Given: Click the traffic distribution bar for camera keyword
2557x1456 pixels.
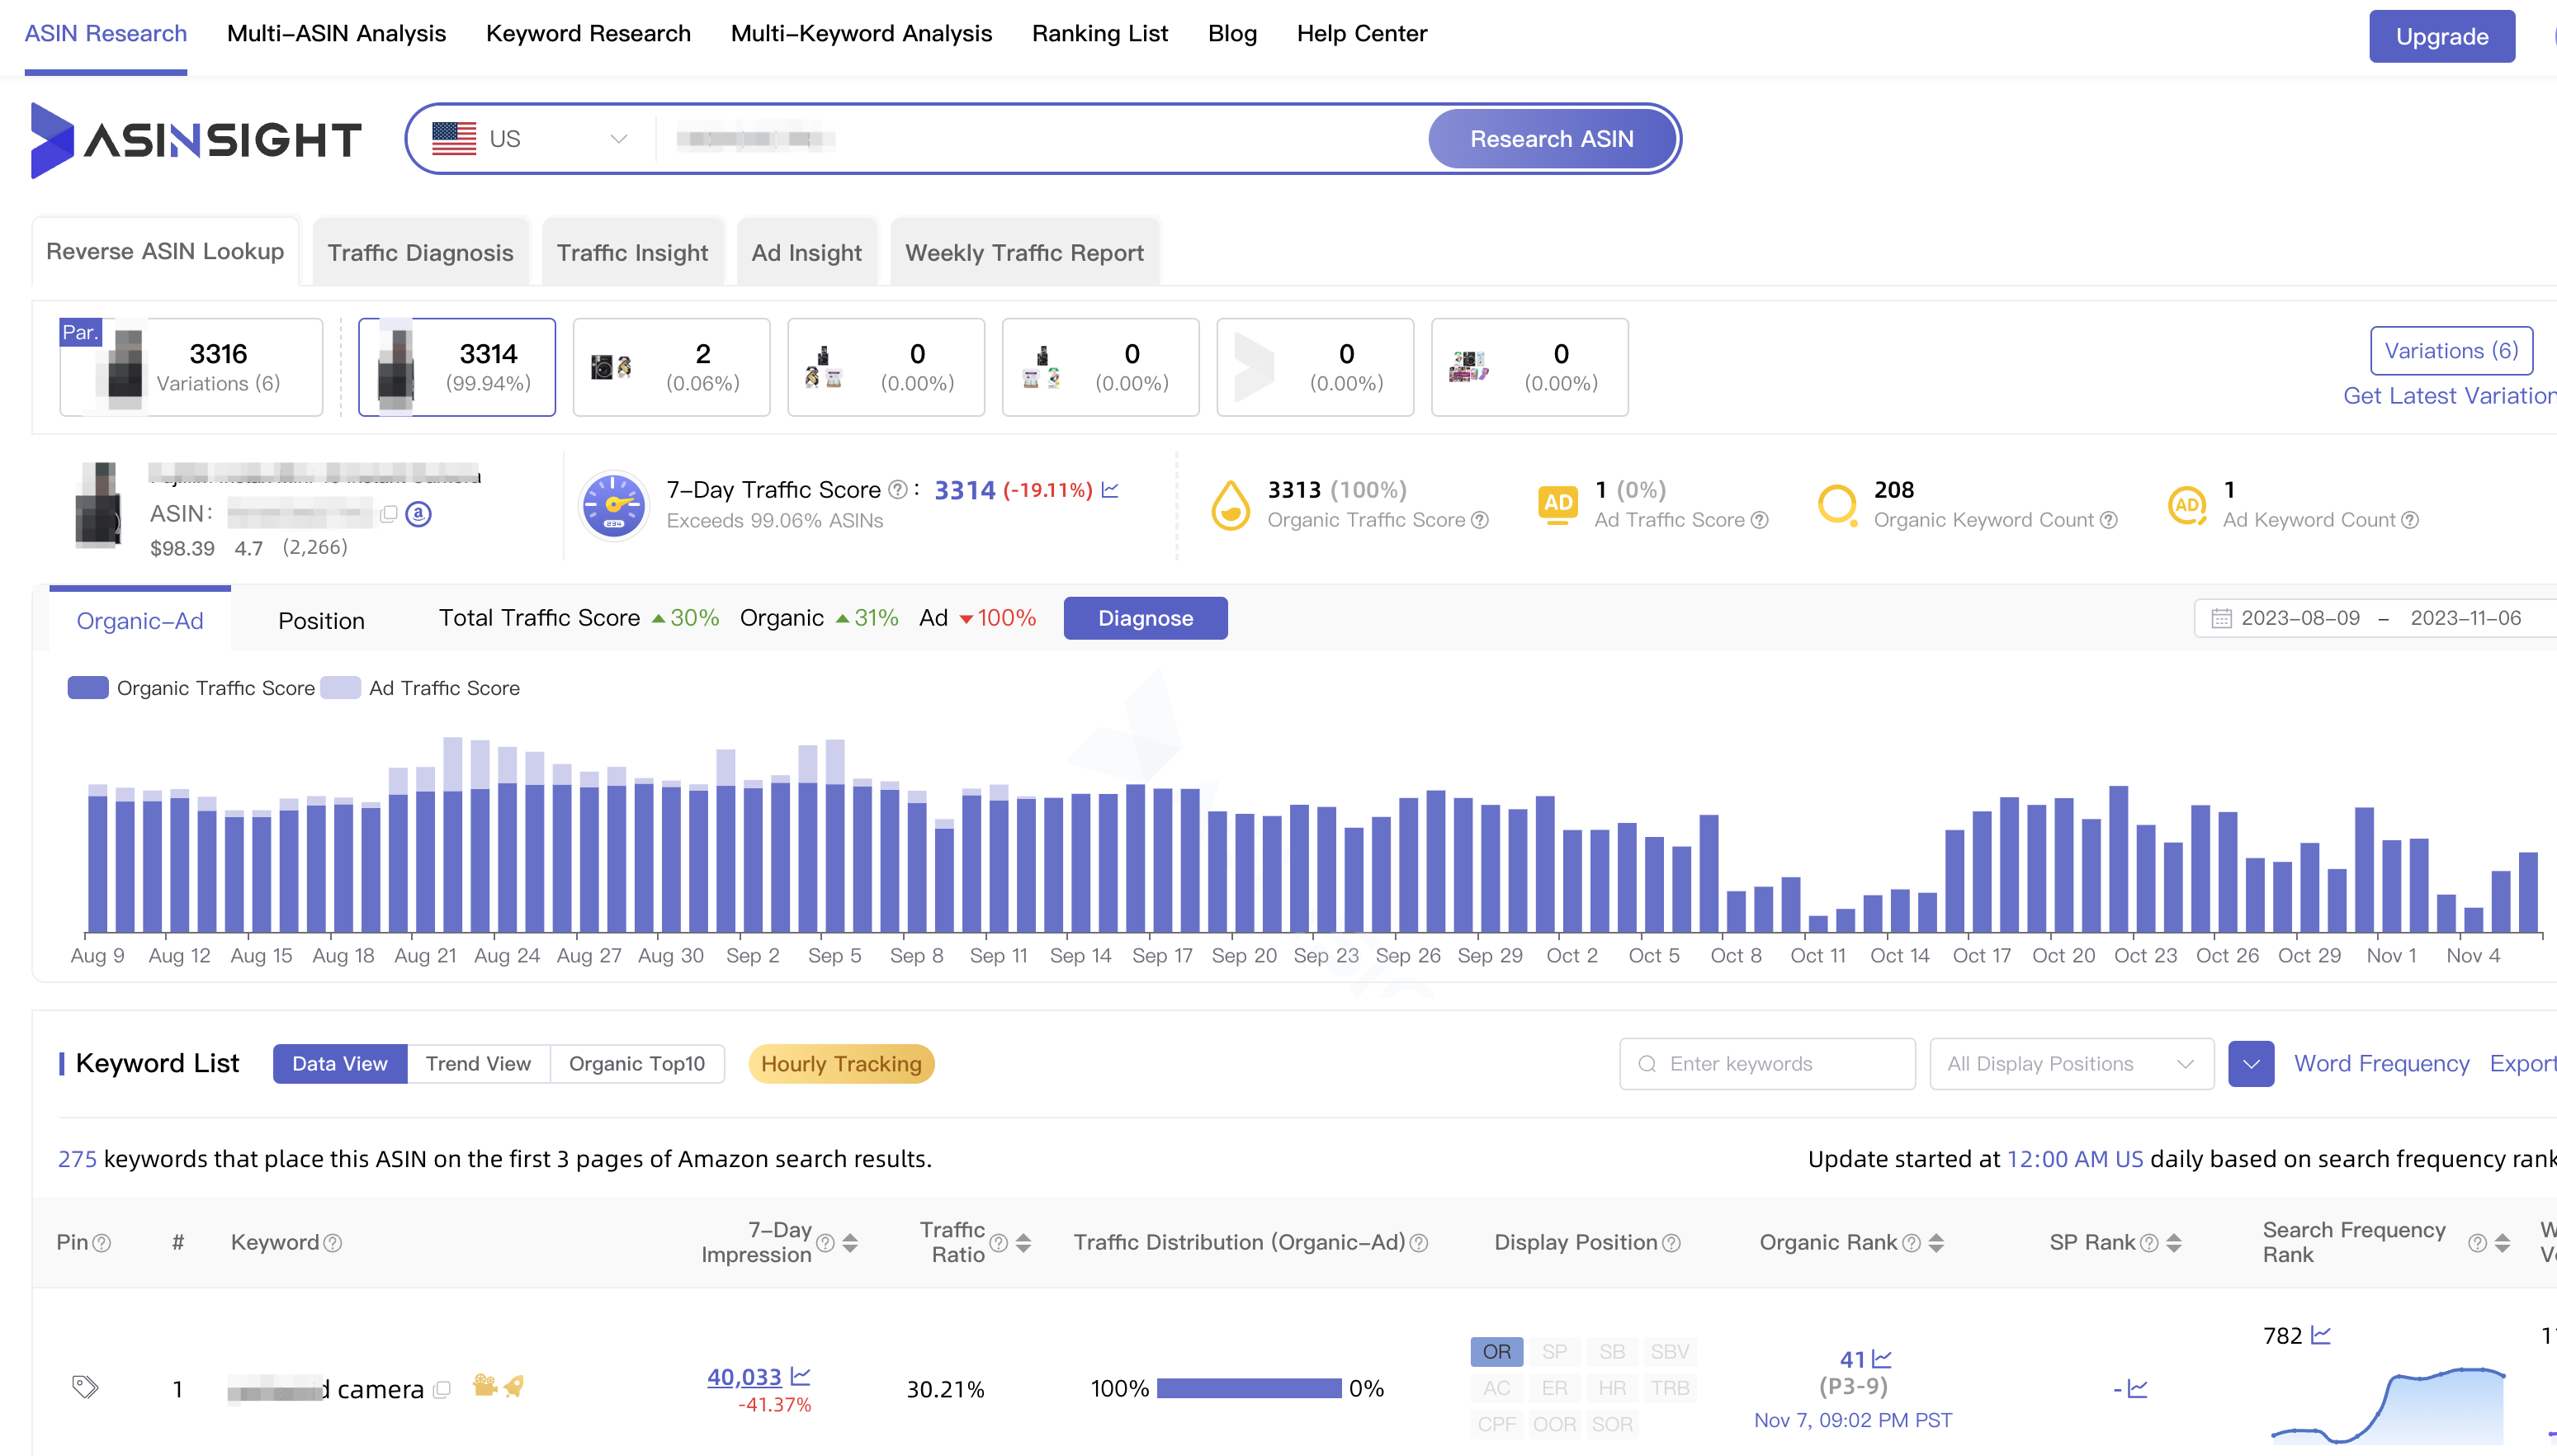Looking at the screenshot, I should click(x=1249, y=1389).
